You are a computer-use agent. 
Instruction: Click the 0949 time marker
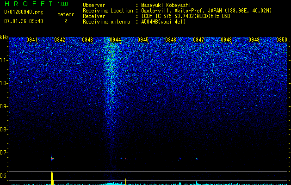click(254, 40)
